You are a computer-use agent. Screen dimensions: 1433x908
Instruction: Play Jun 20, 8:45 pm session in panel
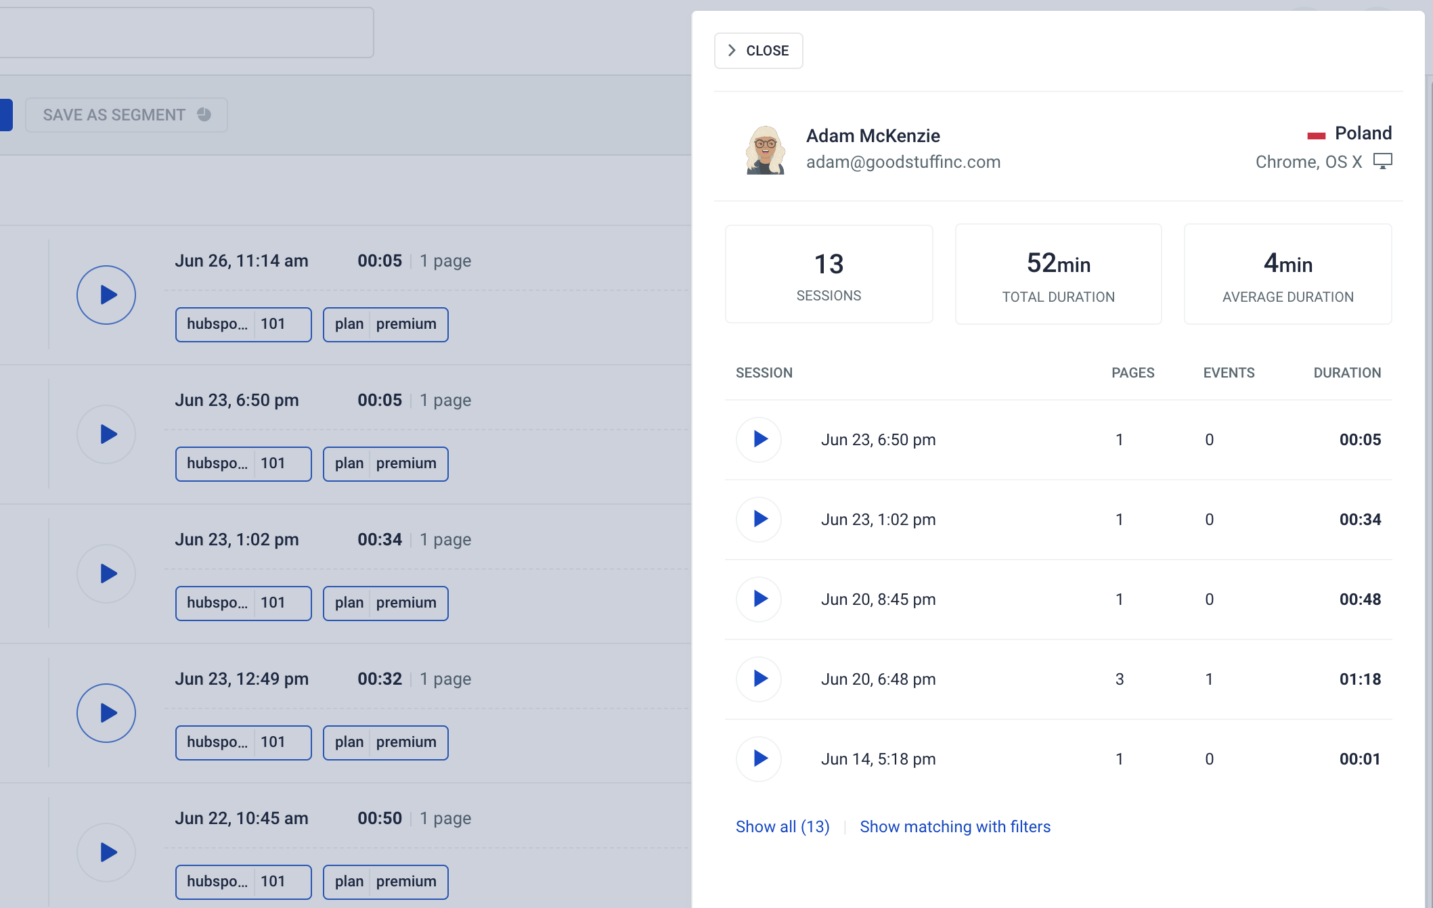point(759,599)
